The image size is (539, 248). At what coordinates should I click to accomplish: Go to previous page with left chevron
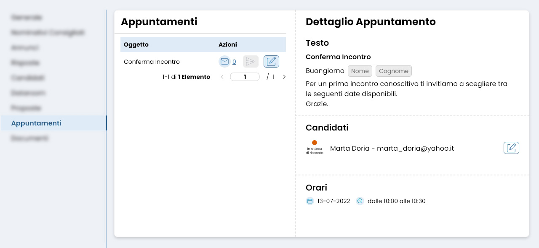pyautogui.click(x=222, y=77)
